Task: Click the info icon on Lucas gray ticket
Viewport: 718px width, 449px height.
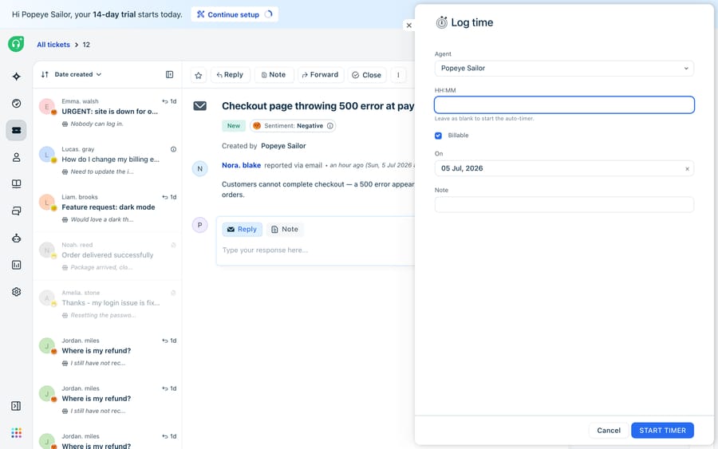Action: (174, 149)
